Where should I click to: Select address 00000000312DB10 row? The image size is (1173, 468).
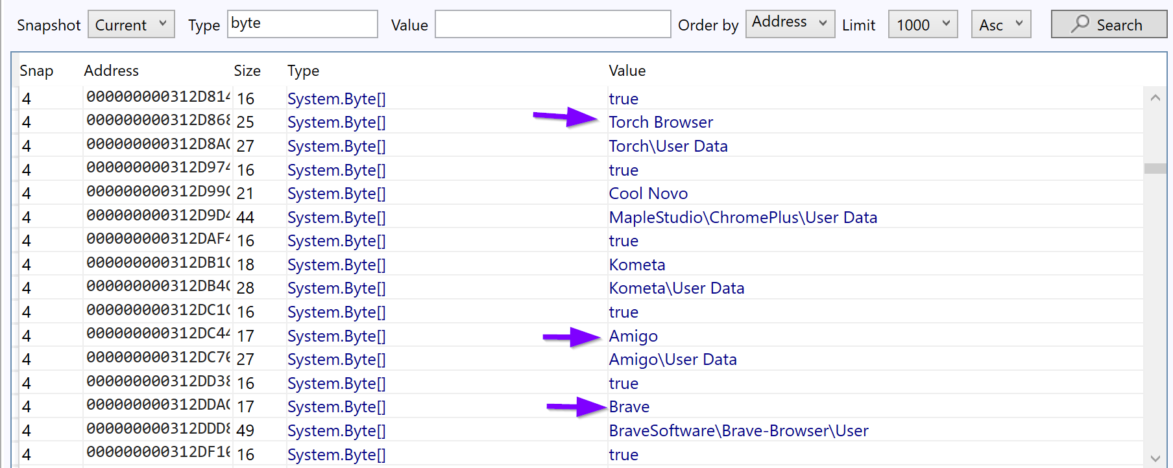158,263
